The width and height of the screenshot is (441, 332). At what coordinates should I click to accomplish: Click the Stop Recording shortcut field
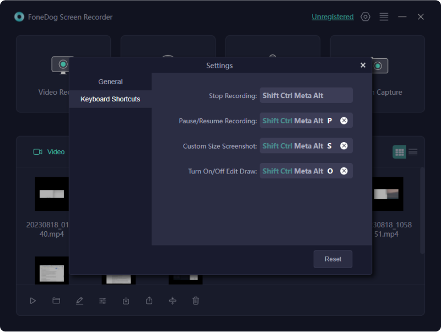click(x=306, y=95)
